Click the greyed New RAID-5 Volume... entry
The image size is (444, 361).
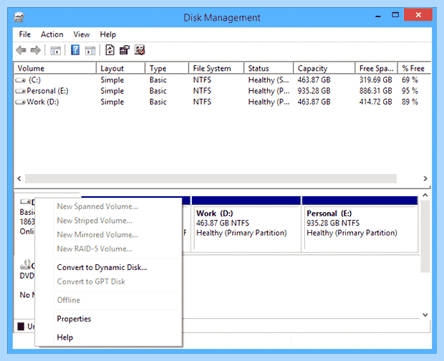click(x=95, y=249)
